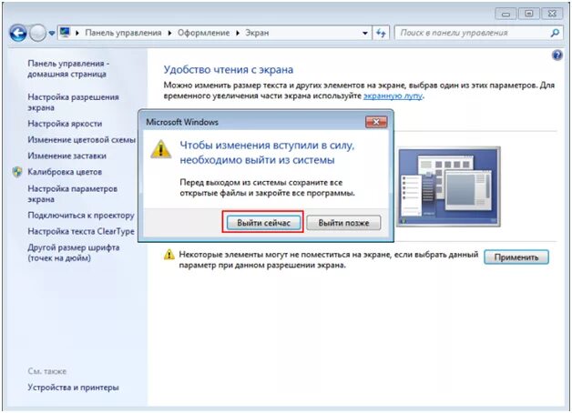Open Настройка яркости link
Viewport: 572px width, 413px height.
coord(65,124)
